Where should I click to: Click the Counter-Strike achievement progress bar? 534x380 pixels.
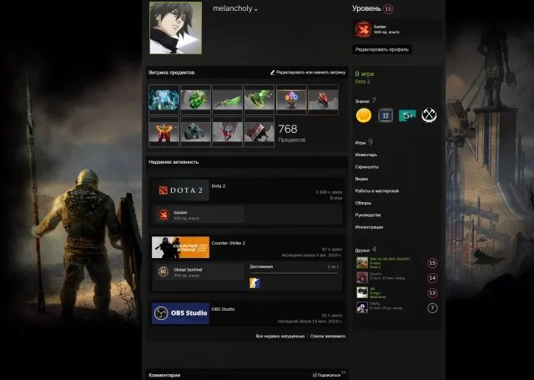[x=295, y=273]
